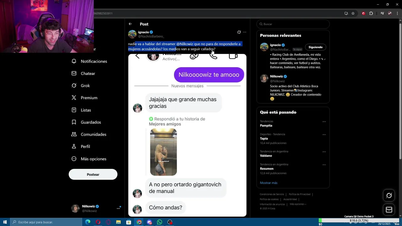402x226 pixels.
Task: Open the three-dot menu on ignacio's post
Action: [x=245, y=32]
